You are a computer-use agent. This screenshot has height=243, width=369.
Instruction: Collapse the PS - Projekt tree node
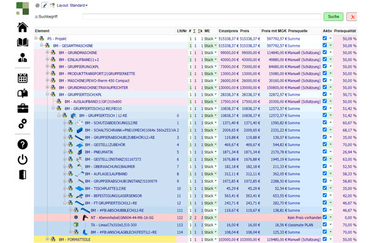pos(36,38)
